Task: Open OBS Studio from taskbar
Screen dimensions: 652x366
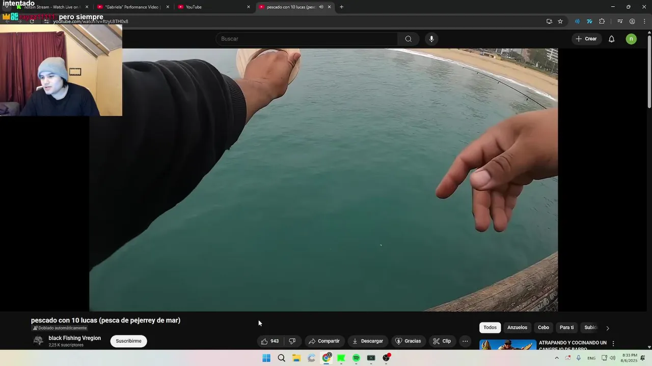Action: pos(386,358)
